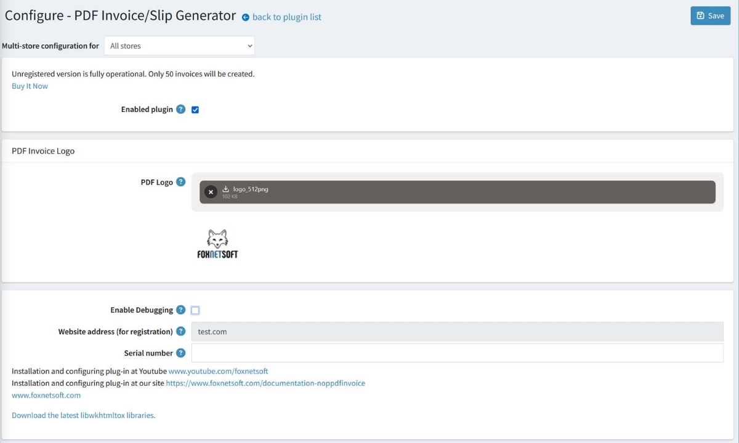This screenshot has height=443, width=739.
Task: Click back to plugin list
Action: [286, 17]
